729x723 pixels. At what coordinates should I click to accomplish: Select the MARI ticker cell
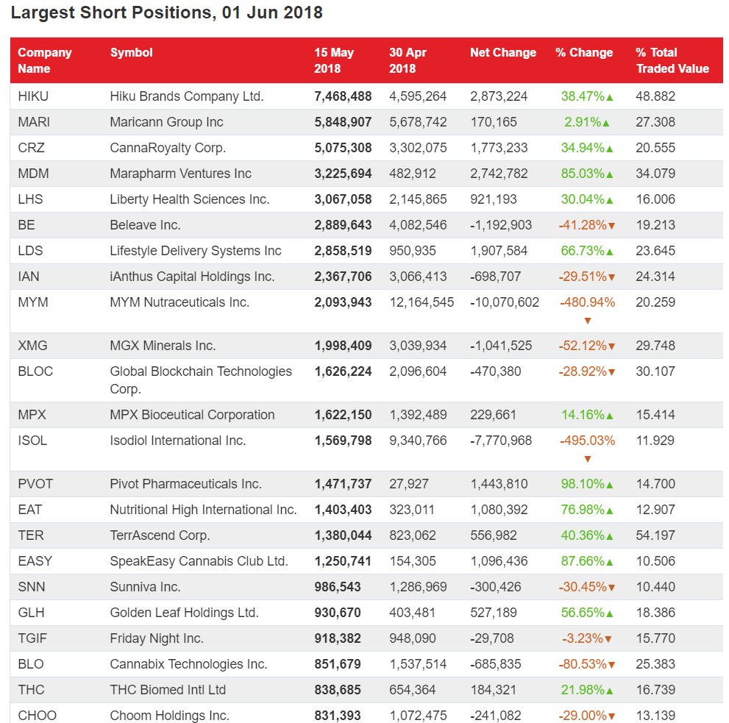tap(34, 122)
